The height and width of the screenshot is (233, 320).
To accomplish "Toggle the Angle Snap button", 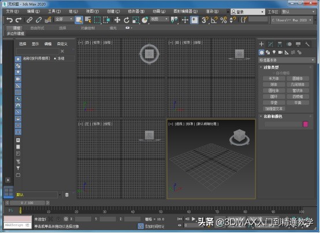I will 214,20.
